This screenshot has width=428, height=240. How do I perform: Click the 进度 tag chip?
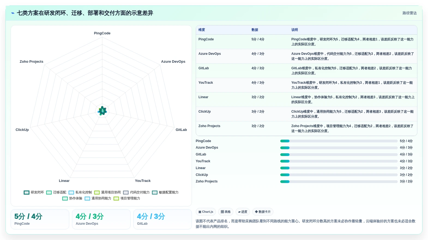243,212
